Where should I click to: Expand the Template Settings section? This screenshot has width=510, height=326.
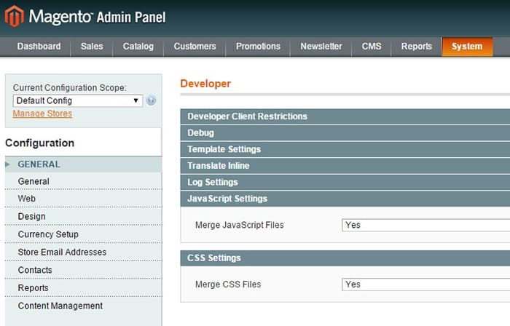tap(224, 149)
